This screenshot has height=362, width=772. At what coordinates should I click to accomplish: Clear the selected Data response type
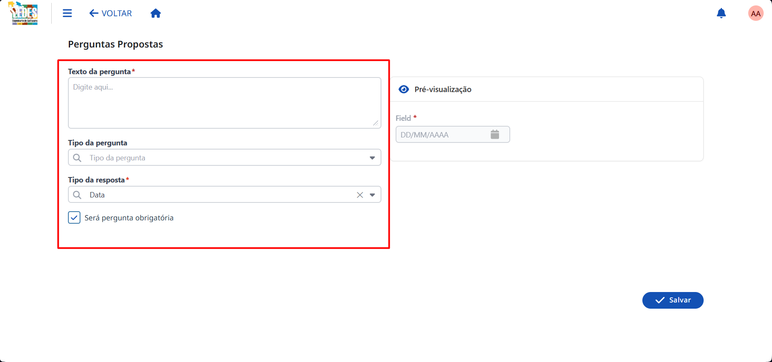[x=360, y=195]
